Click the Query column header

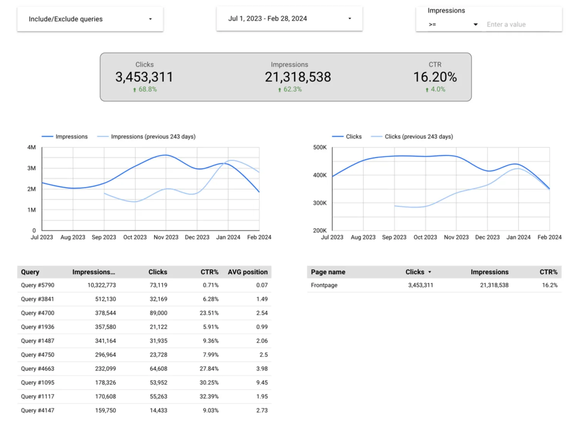[x=30, y=272]
